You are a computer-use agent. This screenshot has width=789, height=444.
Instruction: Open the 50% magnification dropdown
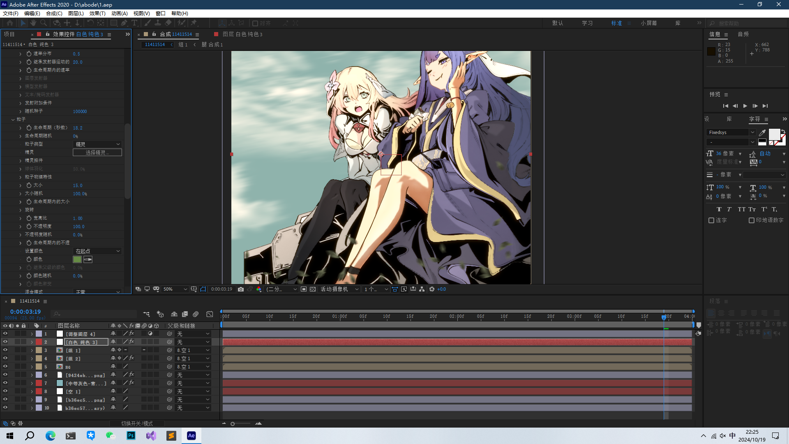click(x=175, y=289)
